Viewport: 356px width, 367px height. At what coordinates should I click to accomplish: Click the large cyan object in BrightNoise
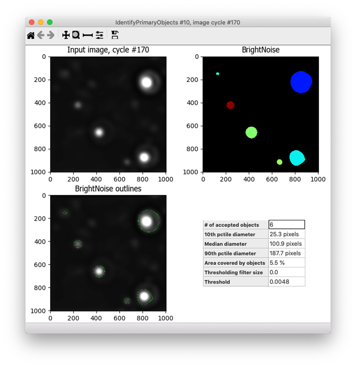[296, 158]
